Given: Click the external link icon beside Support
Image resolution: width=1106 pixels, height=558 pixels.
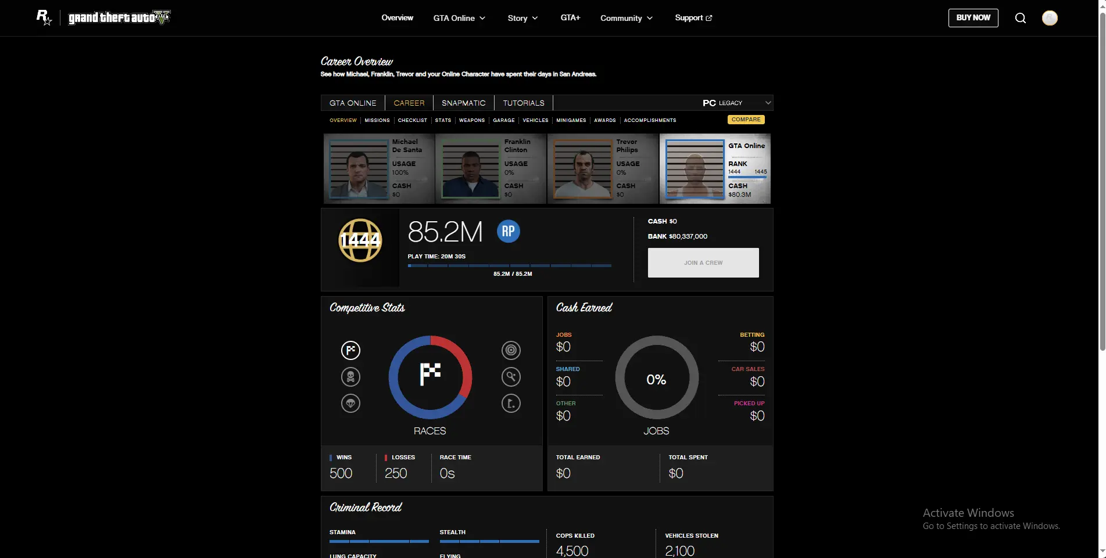Looking at the screenshot, I should 709,18.
